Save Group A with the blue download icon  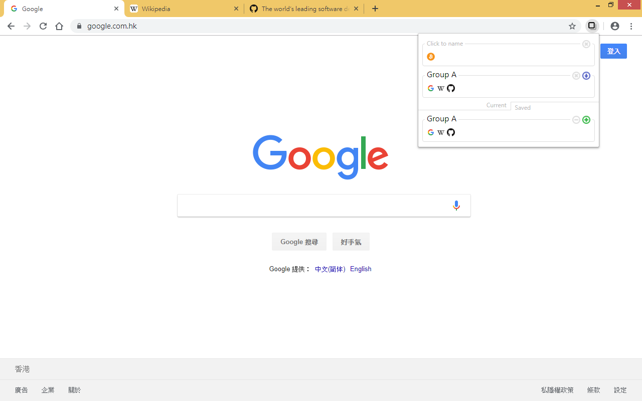click(586, 75)
